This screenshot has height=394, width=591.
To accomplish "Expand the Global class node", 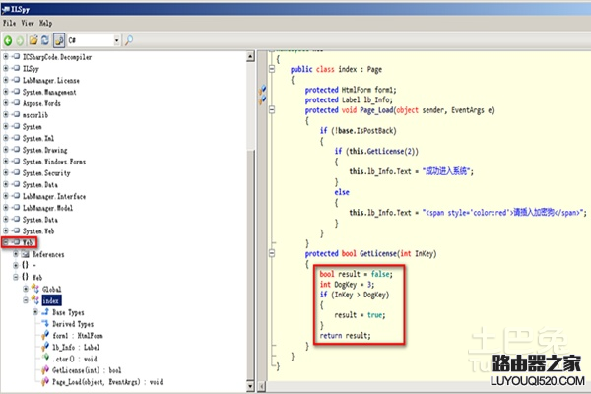I will pos(26,289).
